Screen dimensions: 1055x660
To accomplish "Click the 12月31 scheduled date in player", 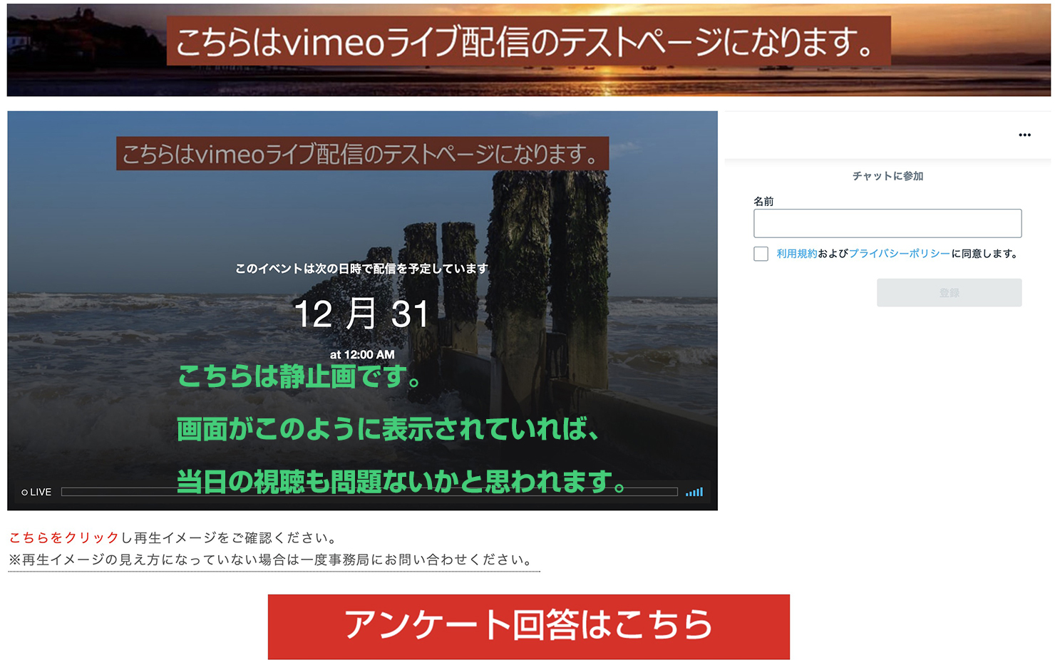I will [361, 314].
